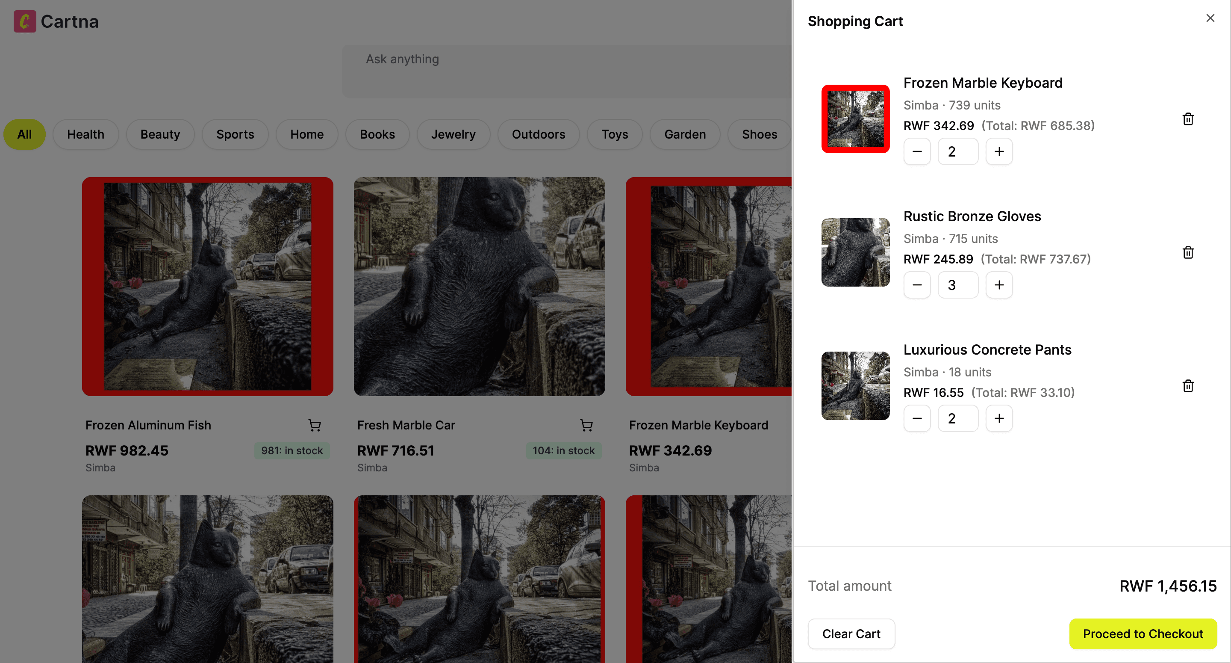Select the Health category tab
Image resolution: width=1231 pixels, height=663 pixels.
point(85,134)
